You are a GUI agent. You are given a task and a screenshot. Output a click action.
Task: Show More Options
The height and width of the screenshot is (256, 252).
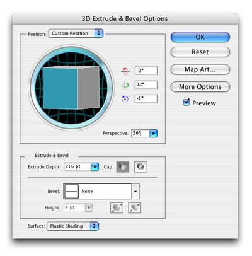pos(200,87)
